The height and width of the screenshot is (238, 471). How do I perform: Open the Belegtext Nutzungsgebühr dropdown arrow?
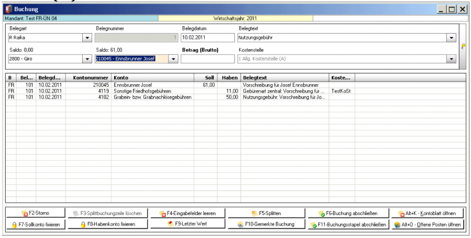point(452,38)
